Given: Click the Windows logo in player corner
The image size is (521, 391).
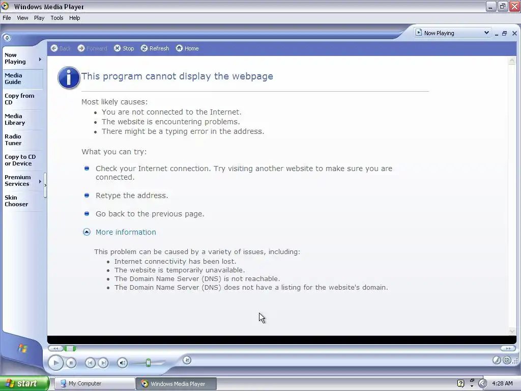Looking at the screenshot, I should pos(22,348).
